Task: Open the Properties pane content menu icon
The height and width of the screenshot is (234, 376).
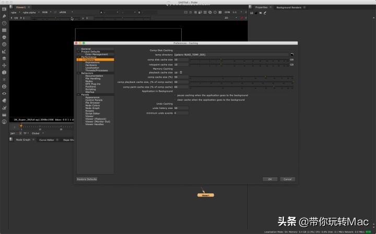Action: coord(250,7)
